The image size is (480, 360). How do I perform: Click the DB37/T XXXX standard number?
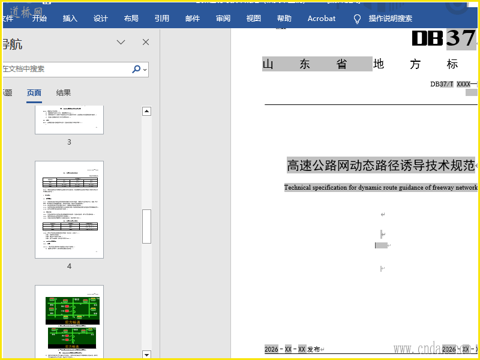point(454,84)
